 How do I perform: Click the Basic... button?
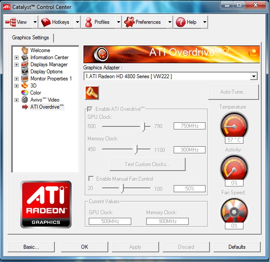(x=31, y=247)
